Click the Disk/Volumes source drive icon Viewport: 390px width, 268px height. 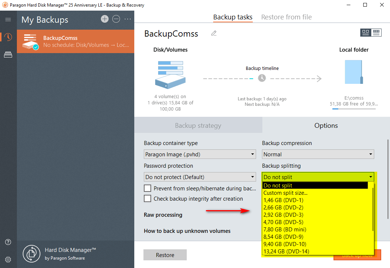170,75
